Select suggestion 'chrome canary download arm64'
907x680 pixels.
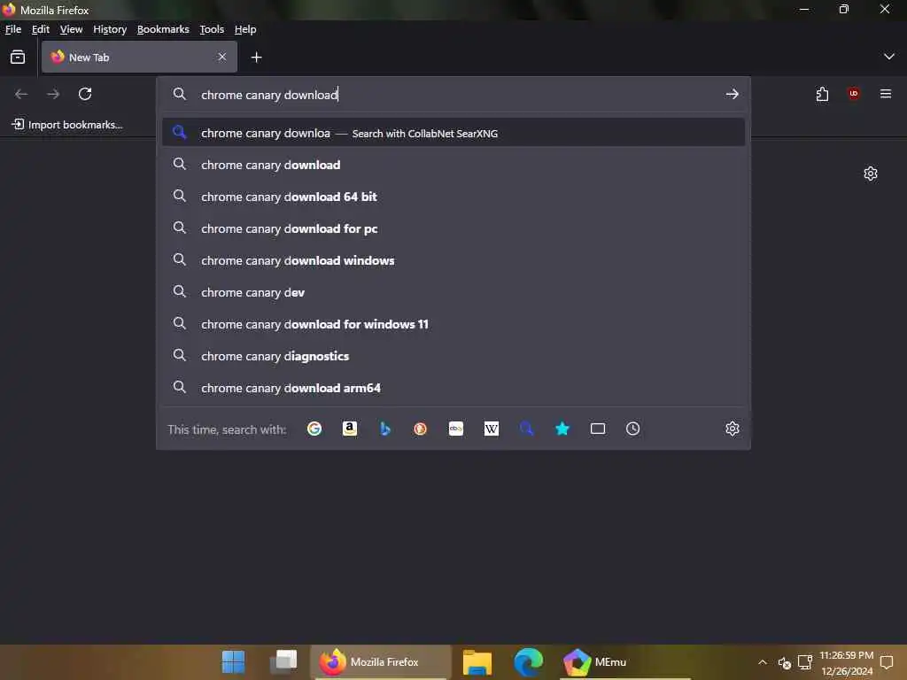pyautogui.click(x=453, y=388)
